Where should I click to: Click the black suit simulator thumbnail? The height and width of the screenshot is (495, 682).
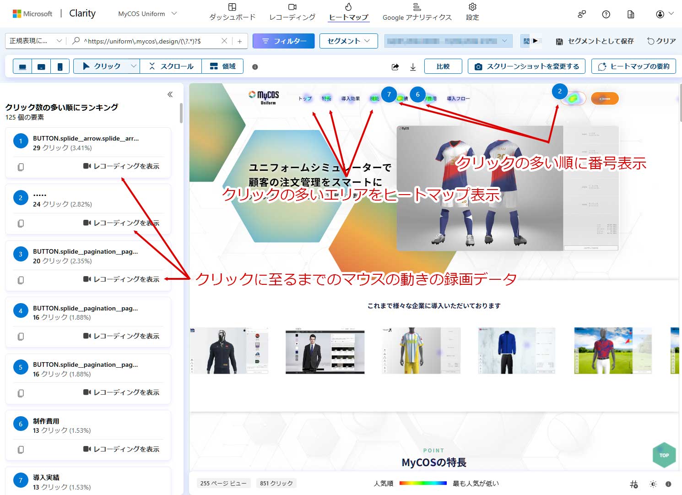[325, 351]
